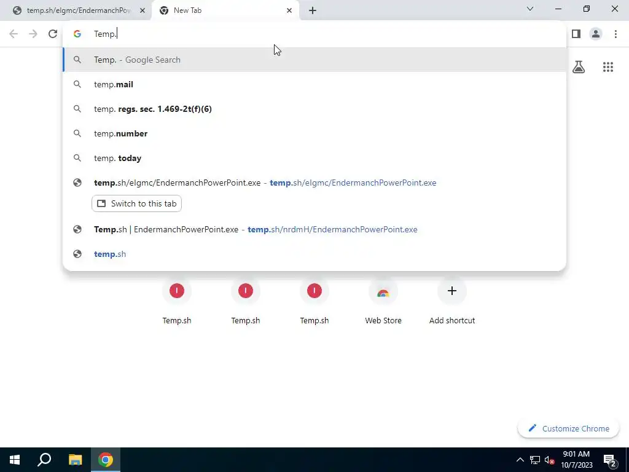Close the New Tab tab
Image resolution: width=629 pixels, height=472 pixels.
[289, 10]
